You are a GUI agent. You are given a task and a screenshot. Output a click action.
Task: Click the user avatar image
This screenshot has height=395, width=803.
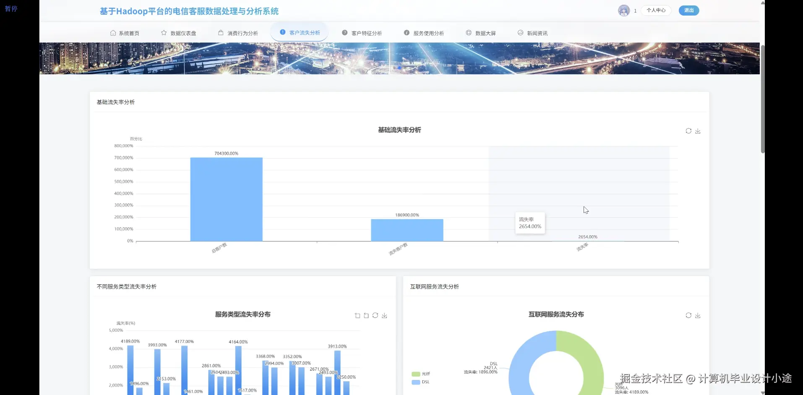click(x=624, y=10)
